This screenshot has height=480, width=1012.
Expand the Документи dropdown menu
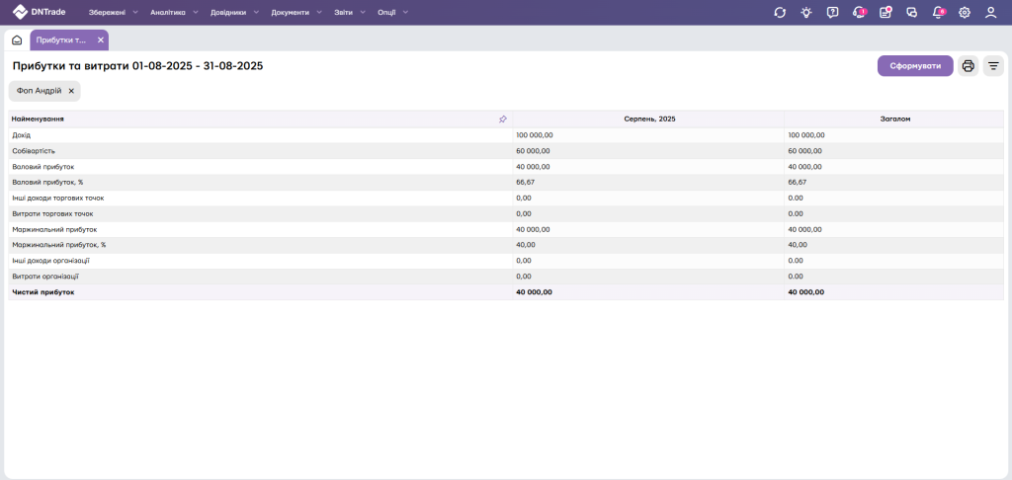coord(295,13)
